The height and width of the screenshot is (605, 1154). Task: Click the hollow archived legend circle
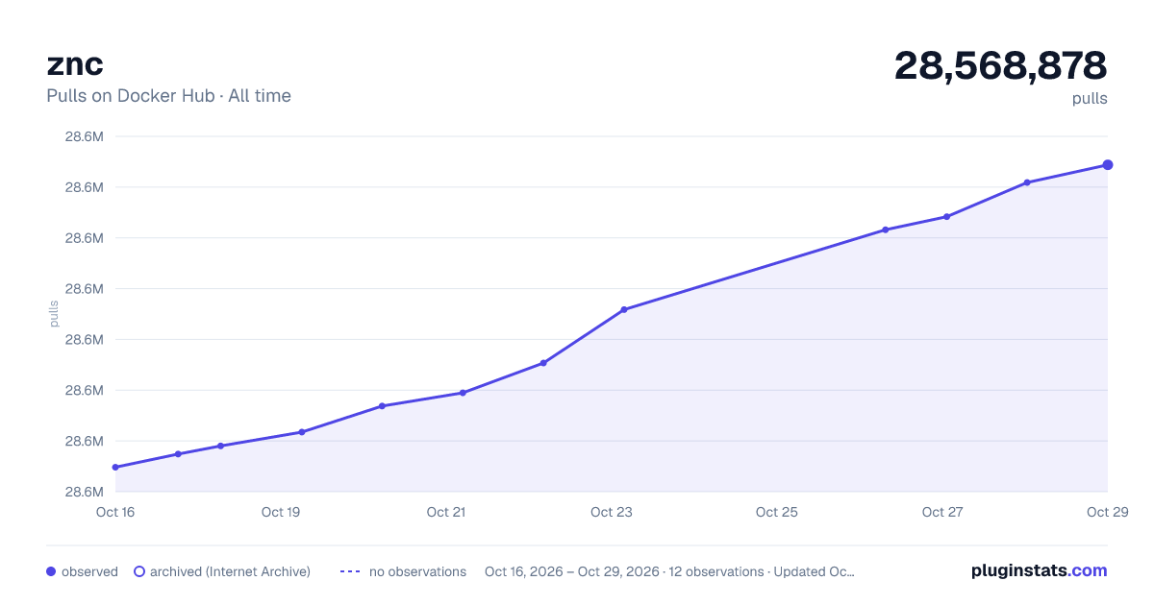coord(139,571)
